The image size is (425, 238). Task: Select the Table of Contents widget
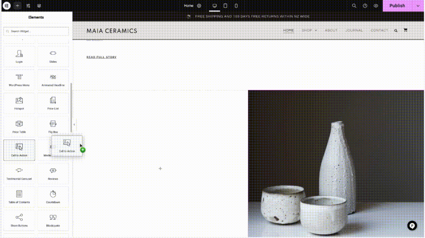19,197
